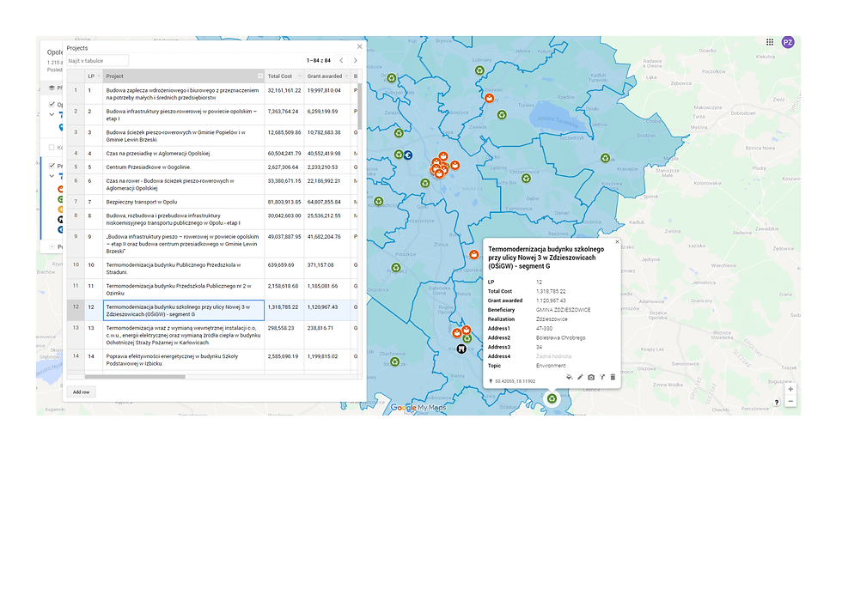Viewport: 842px width, 595px height.
Task: Open the Grant awarded column dropdown arrow
Action: 346,76
